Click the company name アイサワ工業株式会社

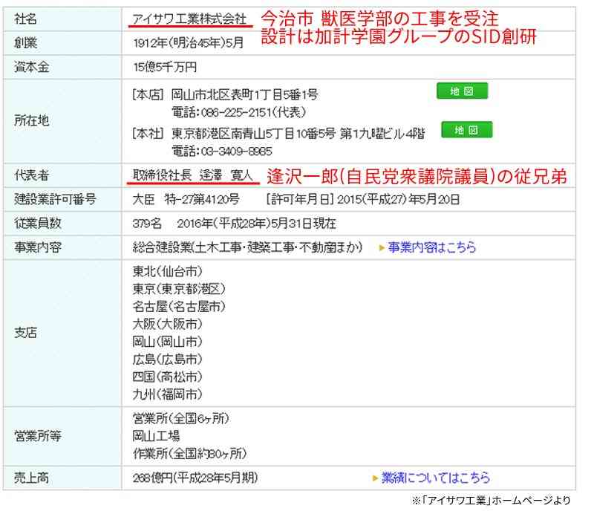[189, 19]
